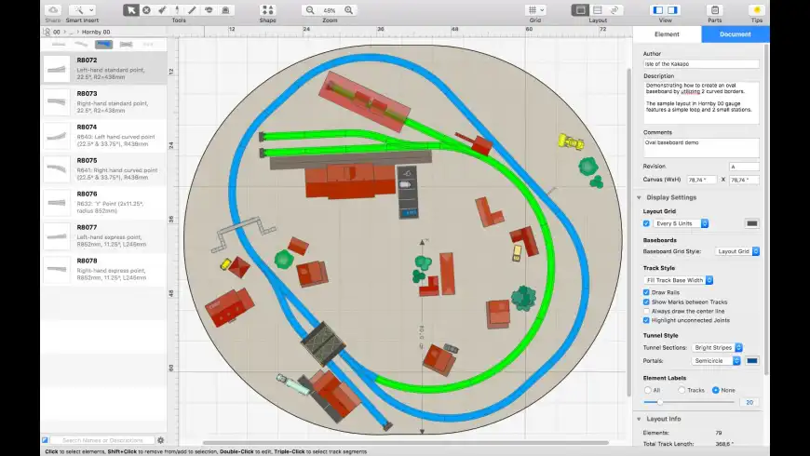Select R8075 right hand curved point

click(104, 168)
